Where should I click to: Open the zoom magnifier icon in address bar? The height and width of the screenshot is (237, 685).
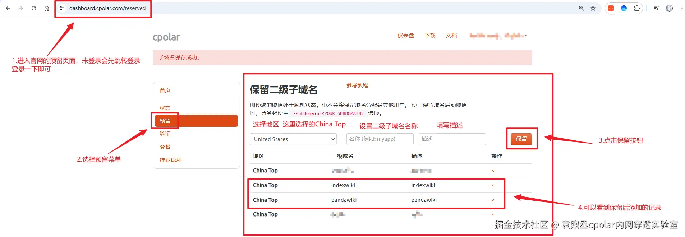581,8
